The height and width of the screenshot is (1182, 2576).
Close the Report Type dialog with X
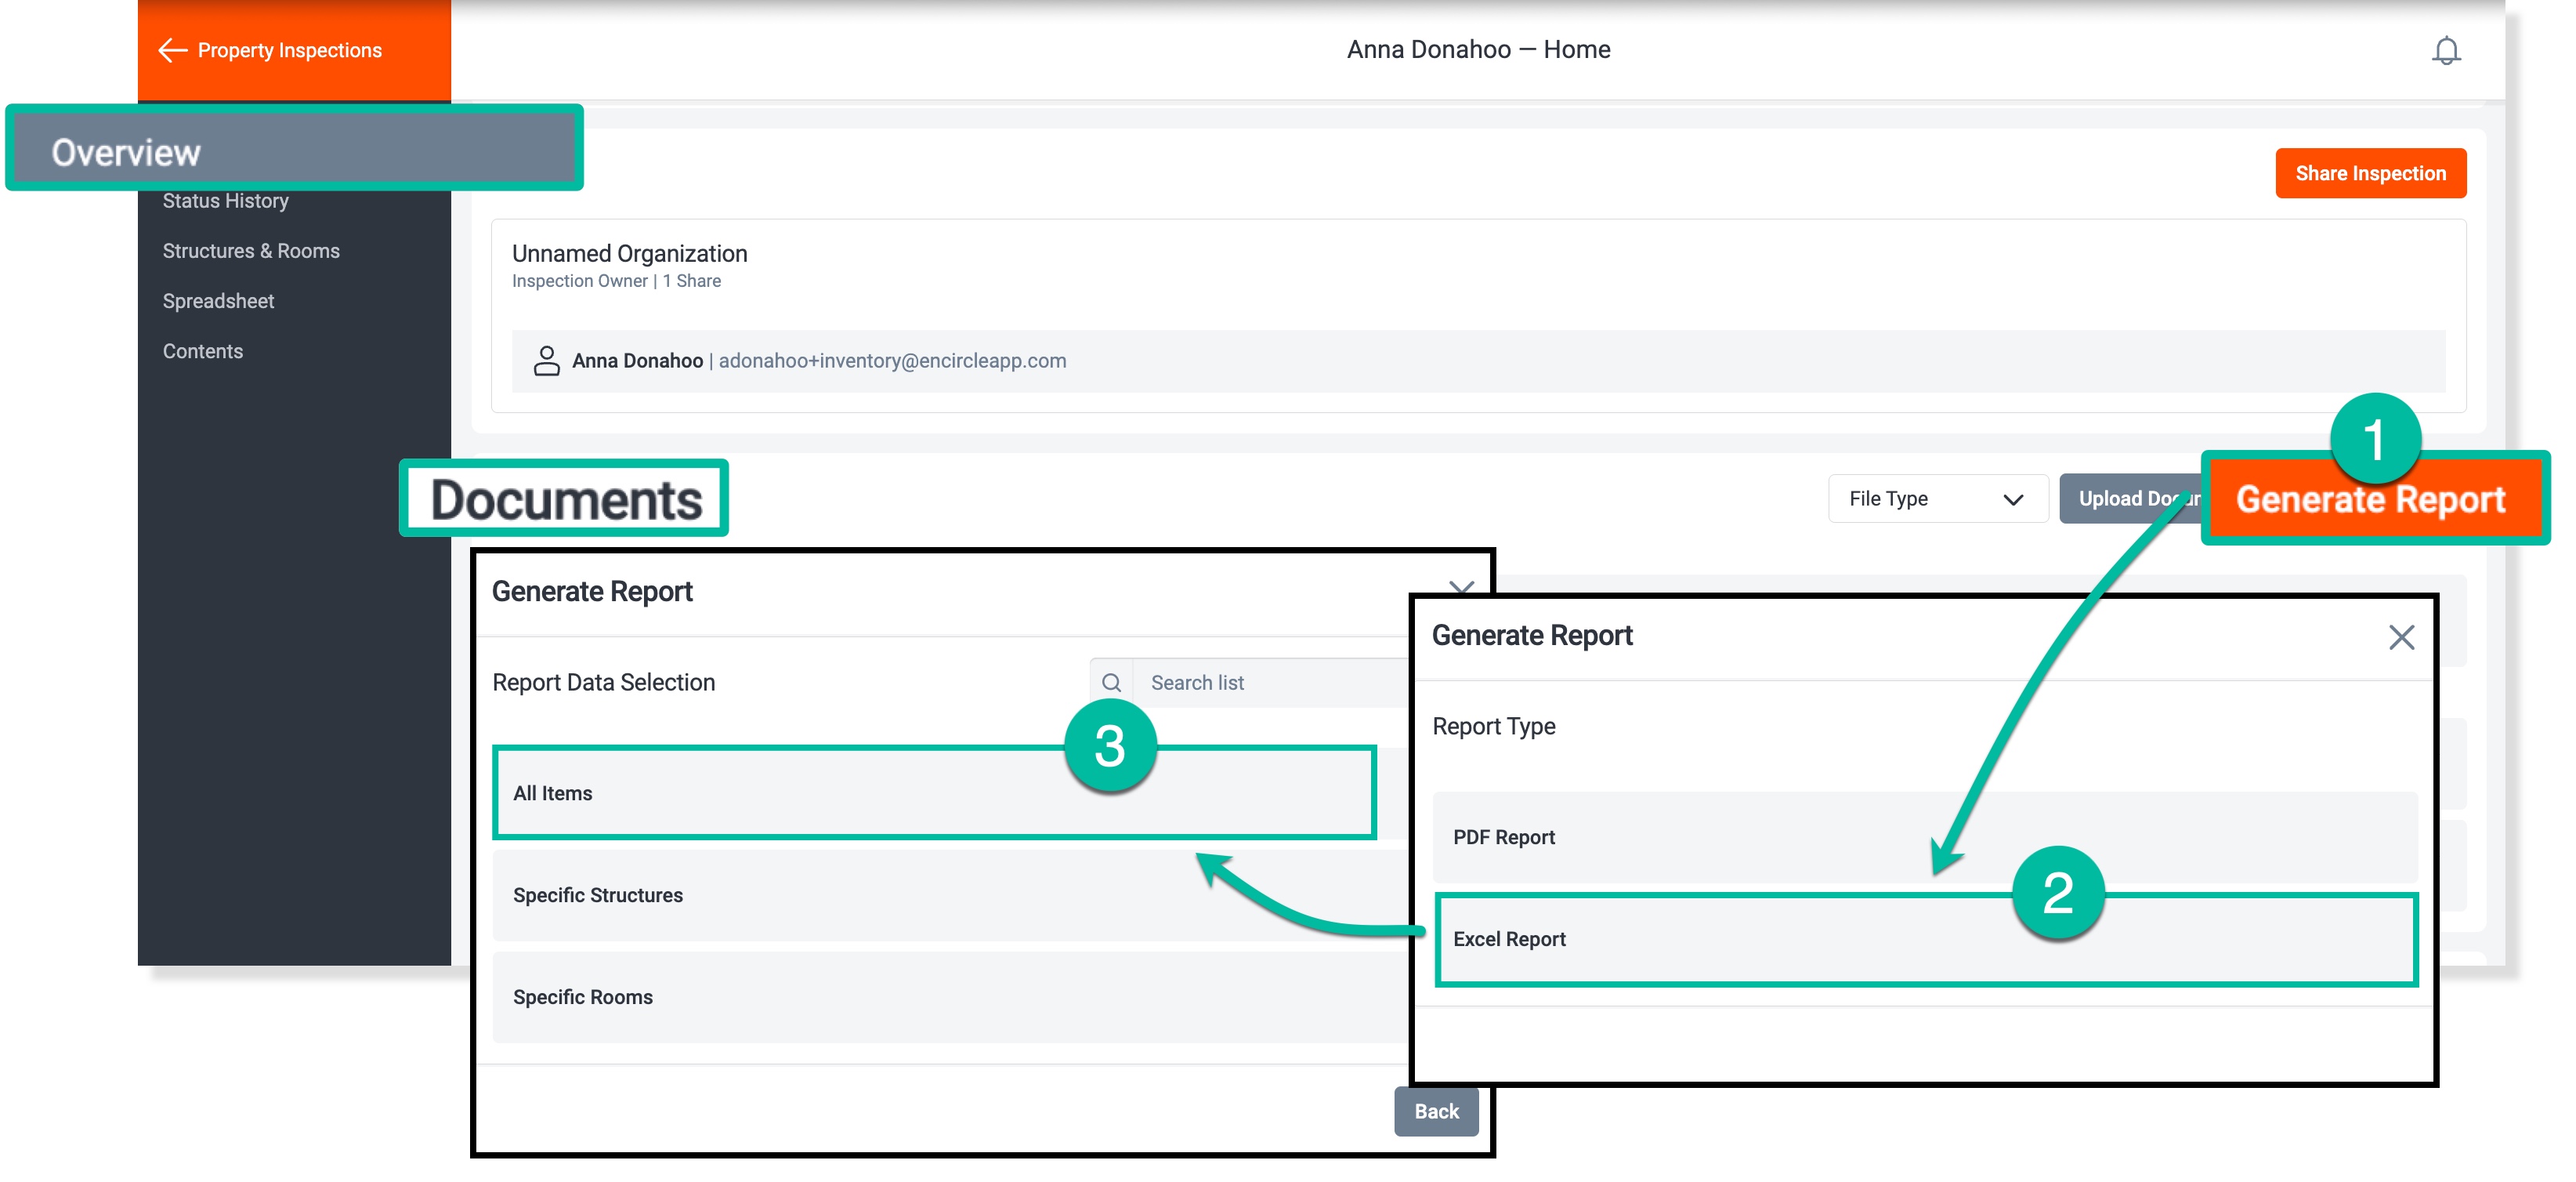2401,637
